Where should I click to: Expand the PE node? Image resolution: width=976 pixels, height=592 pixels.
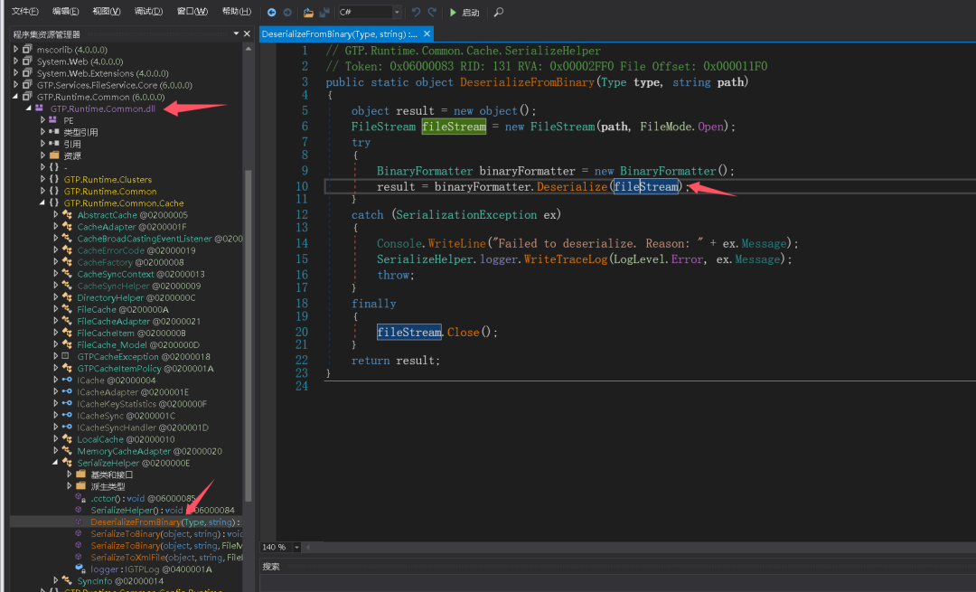point(42,120)
